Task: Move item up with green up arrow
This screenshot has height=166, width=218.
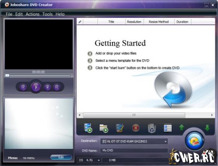Action: [x=181, y=127]
